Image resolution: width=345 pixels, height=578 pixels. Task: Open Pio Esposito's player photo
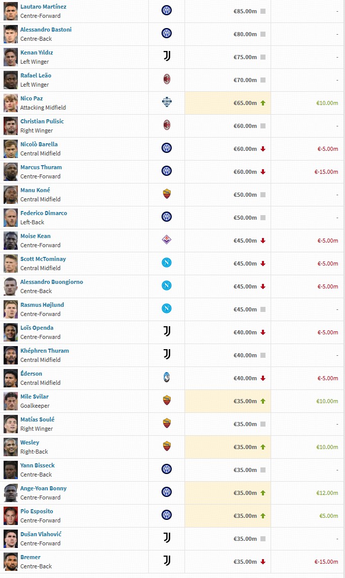point(10,516)
